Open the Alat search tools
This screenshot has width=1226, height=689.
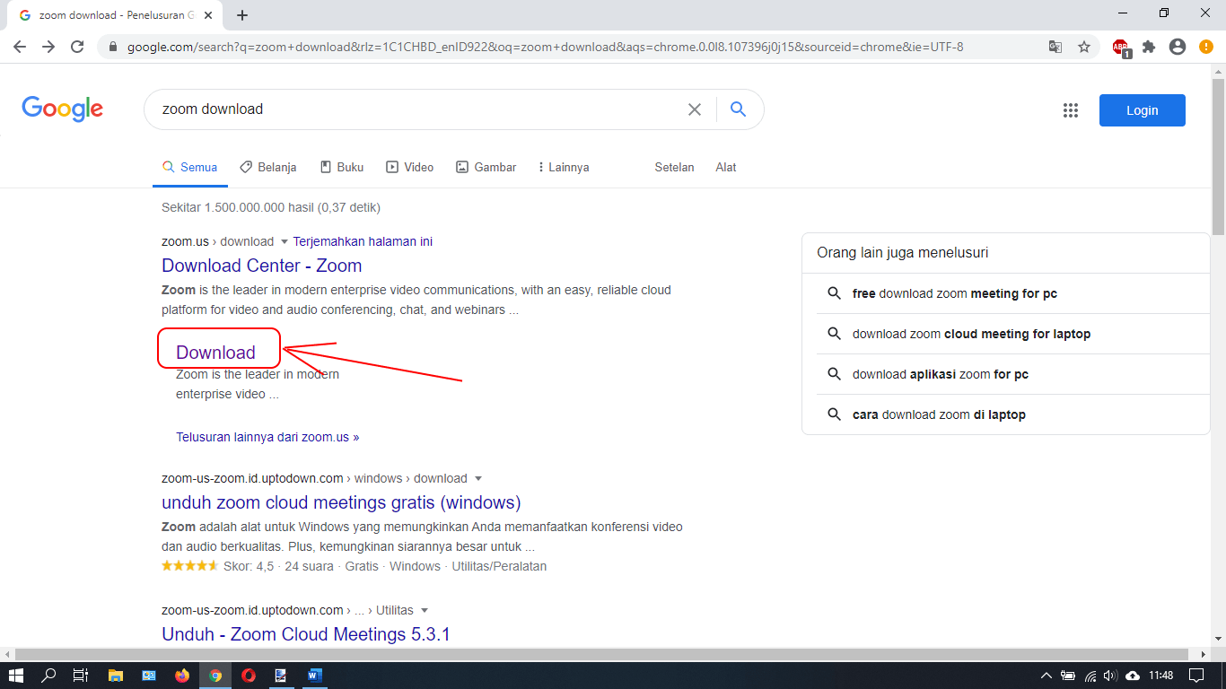[726, 167]
